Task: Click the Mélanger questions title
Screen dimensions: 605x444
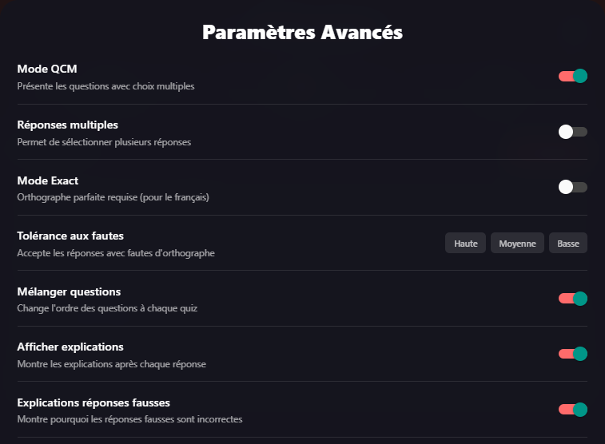Action: 69,291
